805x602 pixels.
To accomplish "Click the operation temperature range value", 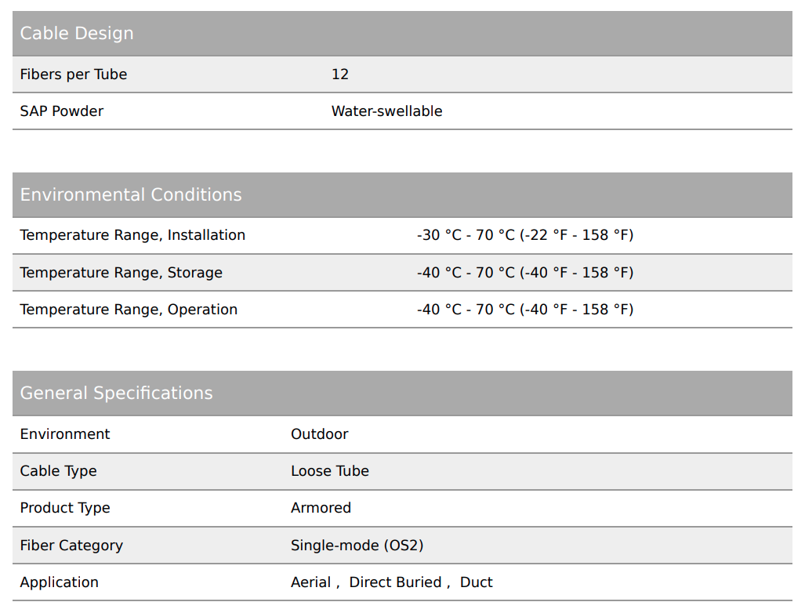I will 524,310.
